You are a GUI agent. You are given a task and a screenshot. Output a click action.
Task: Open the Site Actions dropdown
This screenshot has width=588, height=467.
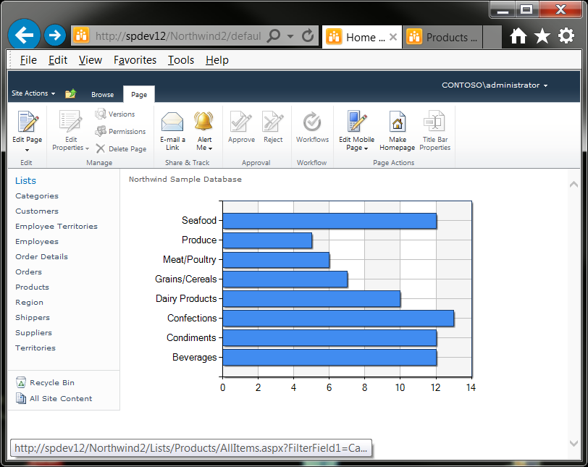31,93
